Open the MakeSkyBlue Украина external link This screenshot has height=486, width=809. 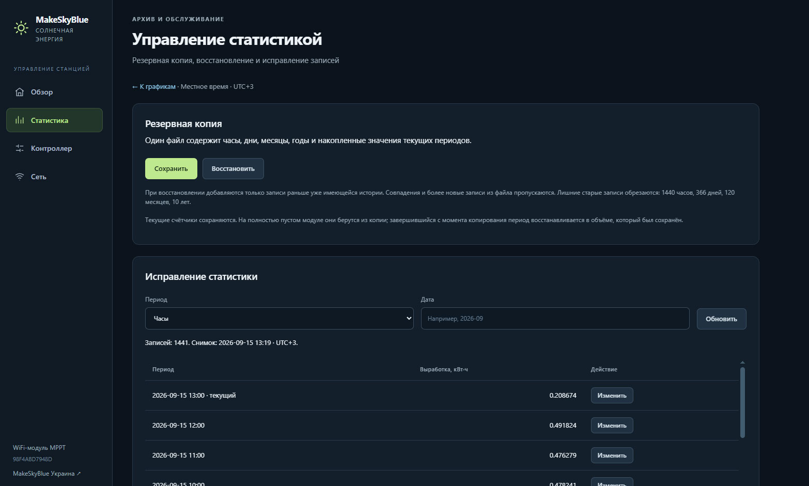point(46,474)
